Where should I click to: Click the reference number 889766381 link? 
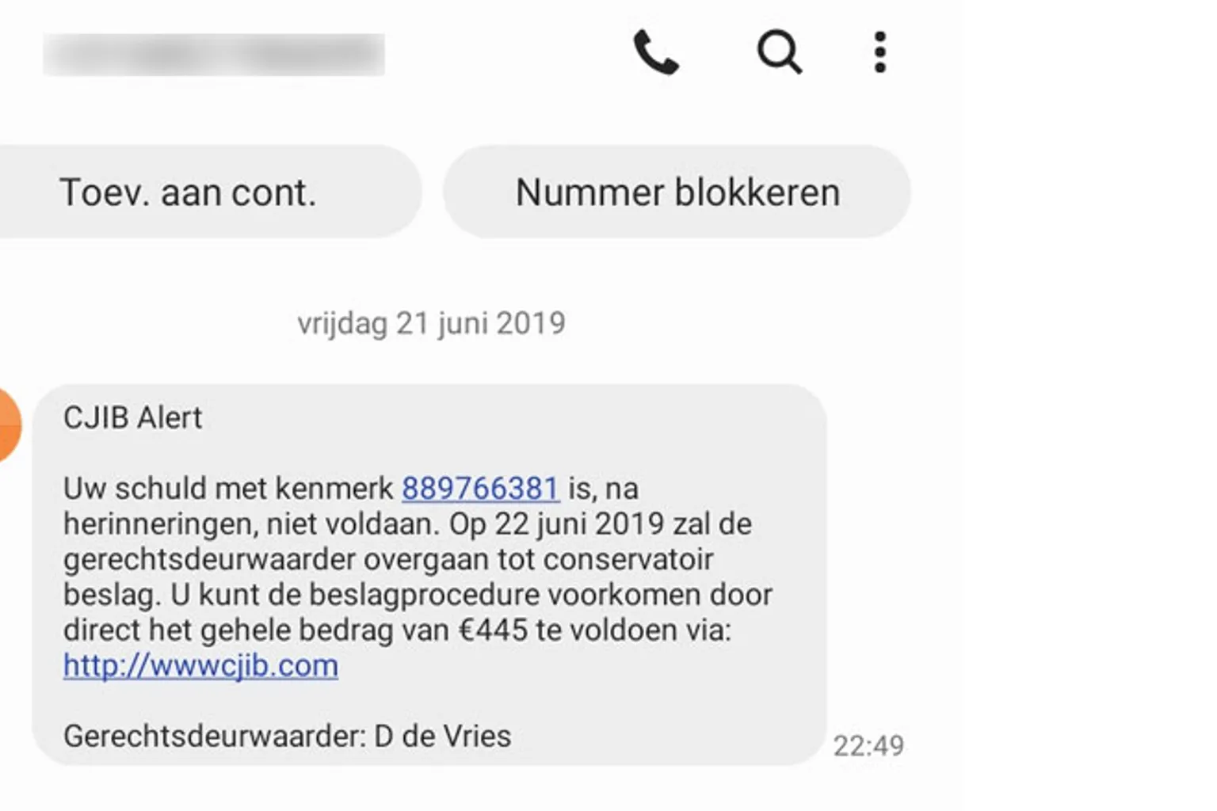click(480, 489)
